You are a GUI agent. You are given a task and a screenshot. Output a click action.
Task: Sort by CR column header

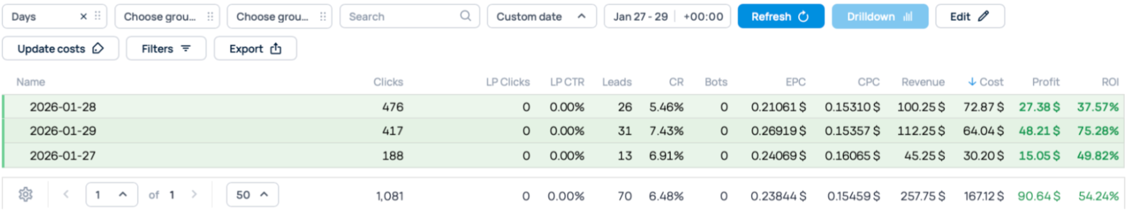coord(677,82)
